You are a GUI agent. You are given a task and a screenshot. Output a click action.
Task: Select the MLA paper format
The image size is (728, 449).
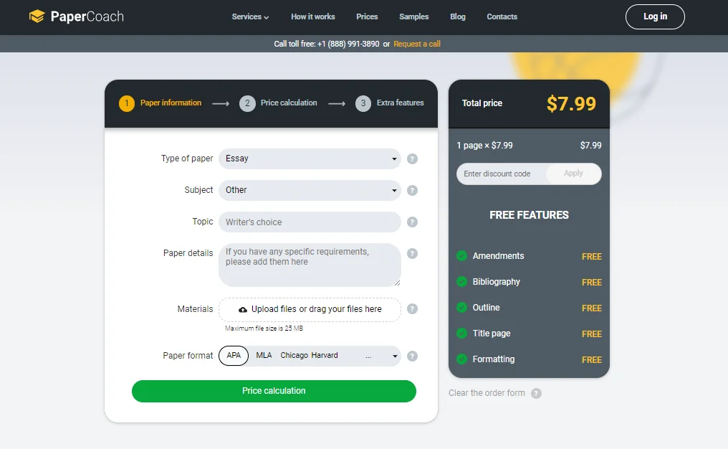(x=264, y=355)
